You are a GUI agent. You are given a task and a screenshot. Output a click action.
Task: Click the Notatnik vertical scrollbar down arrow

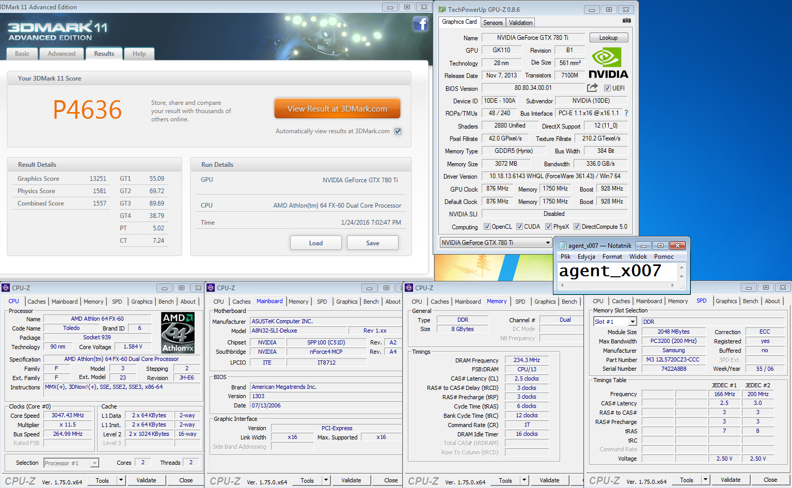(682, 276)
